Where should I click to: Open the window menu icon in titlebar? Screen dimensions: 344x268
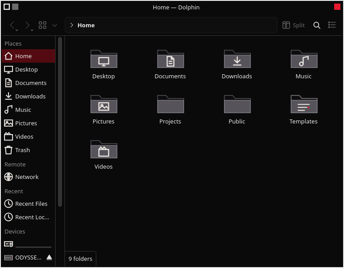point(7,7)
